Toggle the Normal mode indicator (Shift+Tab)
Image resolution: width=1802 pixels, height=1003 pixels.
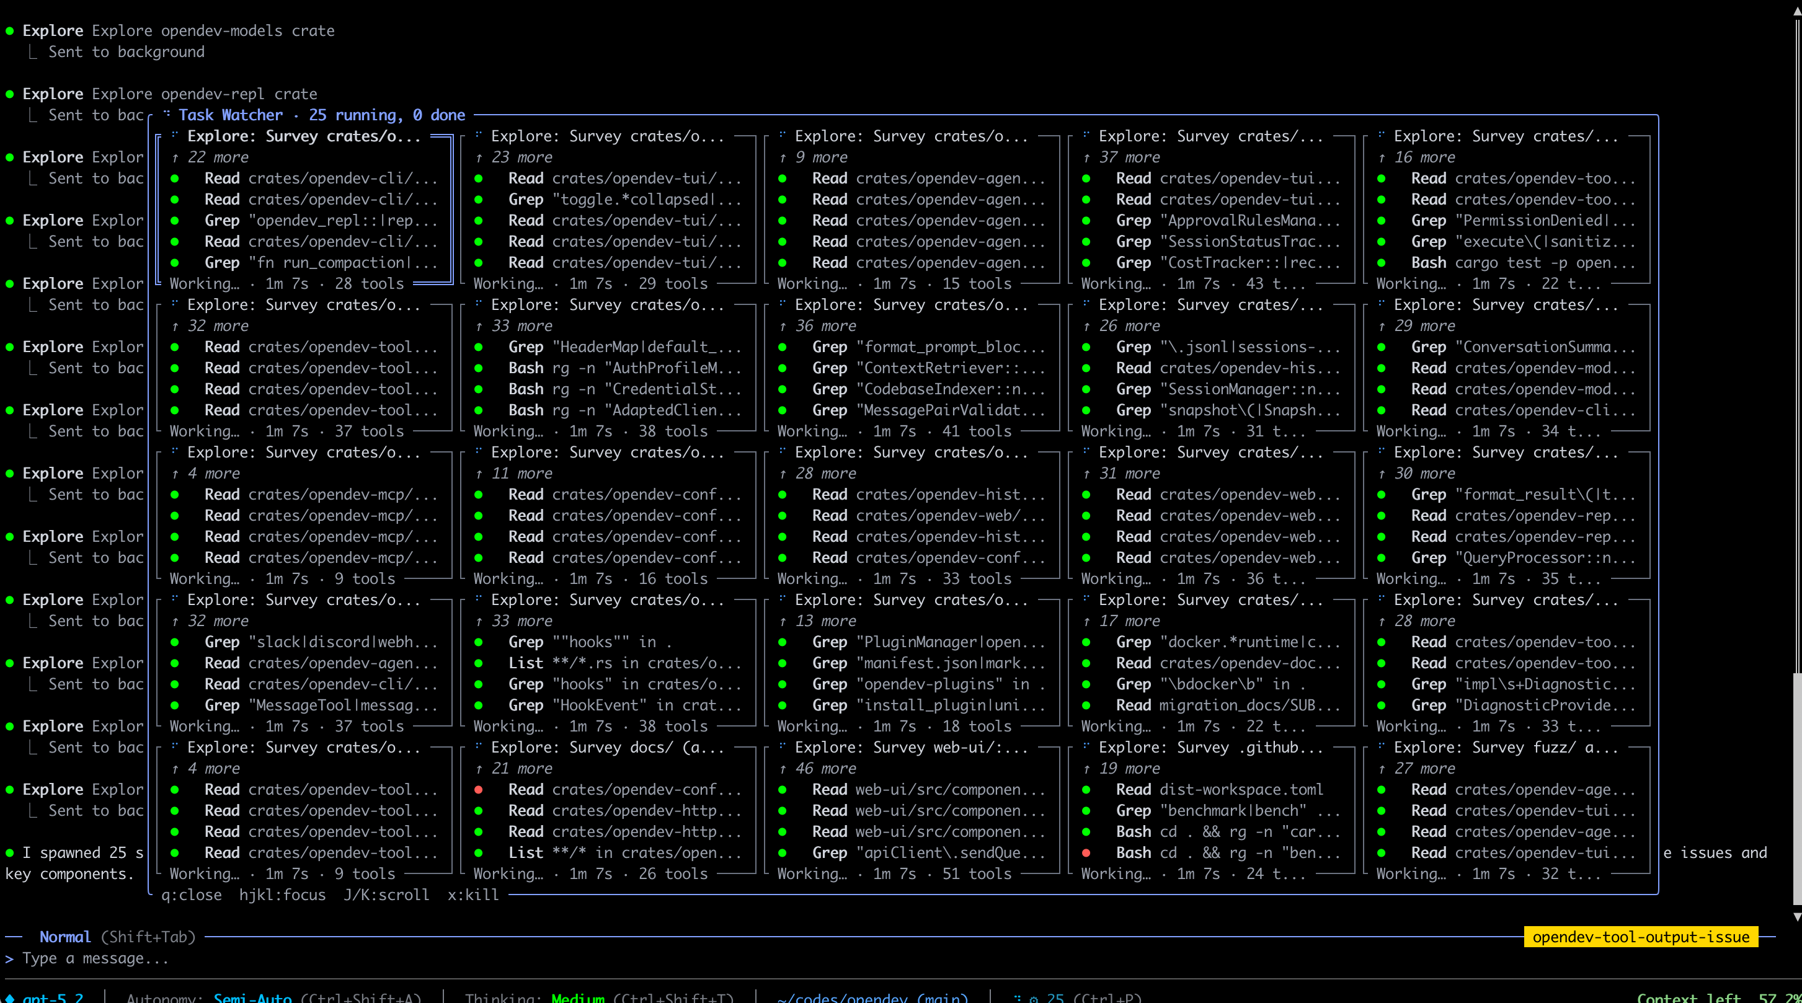pyautogui.click(x=65, y=937)
